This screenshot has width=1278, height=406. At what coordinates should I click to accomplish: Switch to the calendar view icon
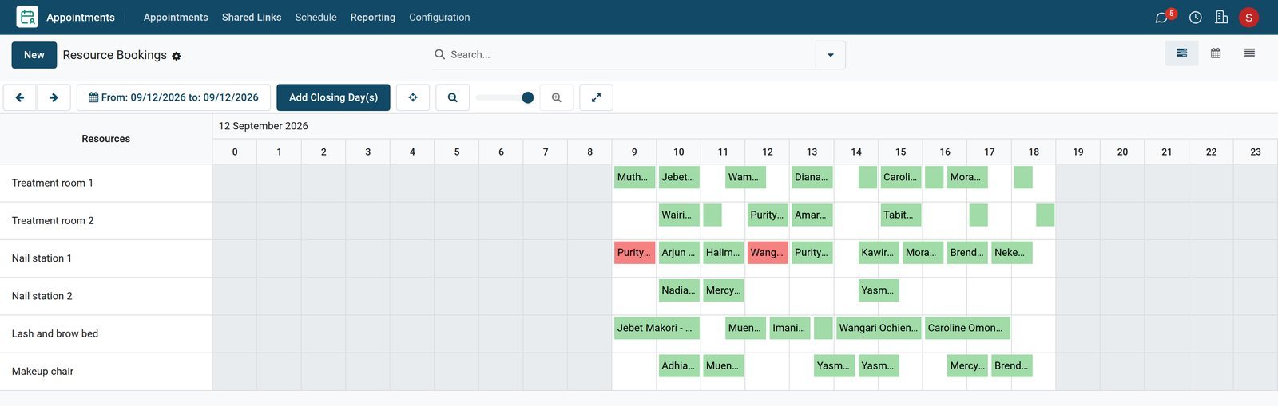[1216, 53]
